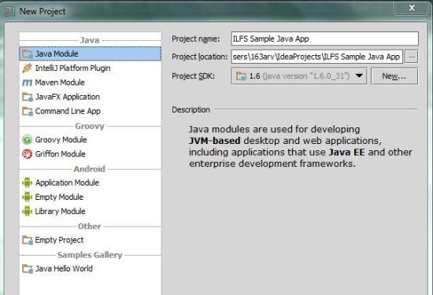Click the Android icon beside Library Module
Viewport: 433px width, 295px height.
[x=27, y=211]
